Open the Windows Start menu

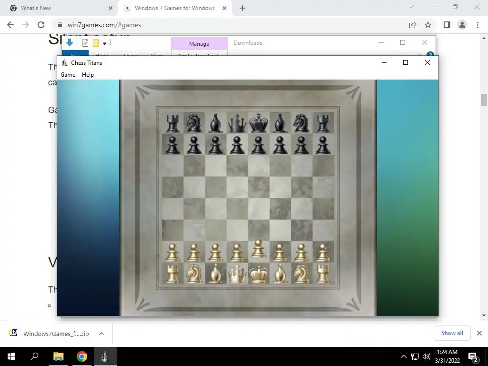point(11,356)
